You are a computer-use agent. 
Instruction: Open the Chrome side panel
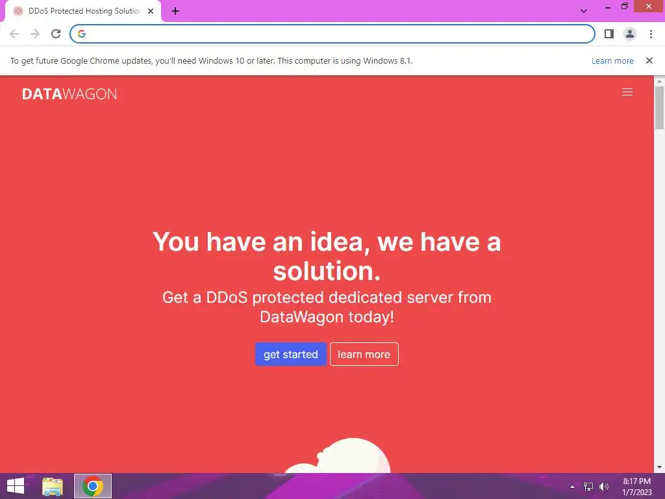609,34
